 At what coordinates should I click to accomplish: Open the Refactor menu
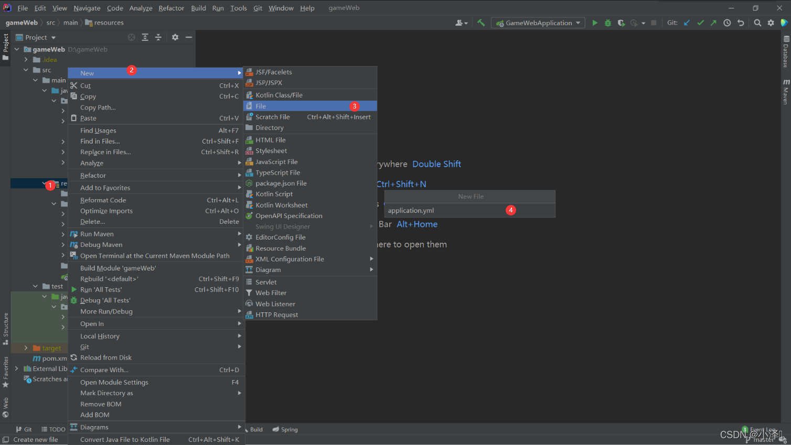coord(172,8)
